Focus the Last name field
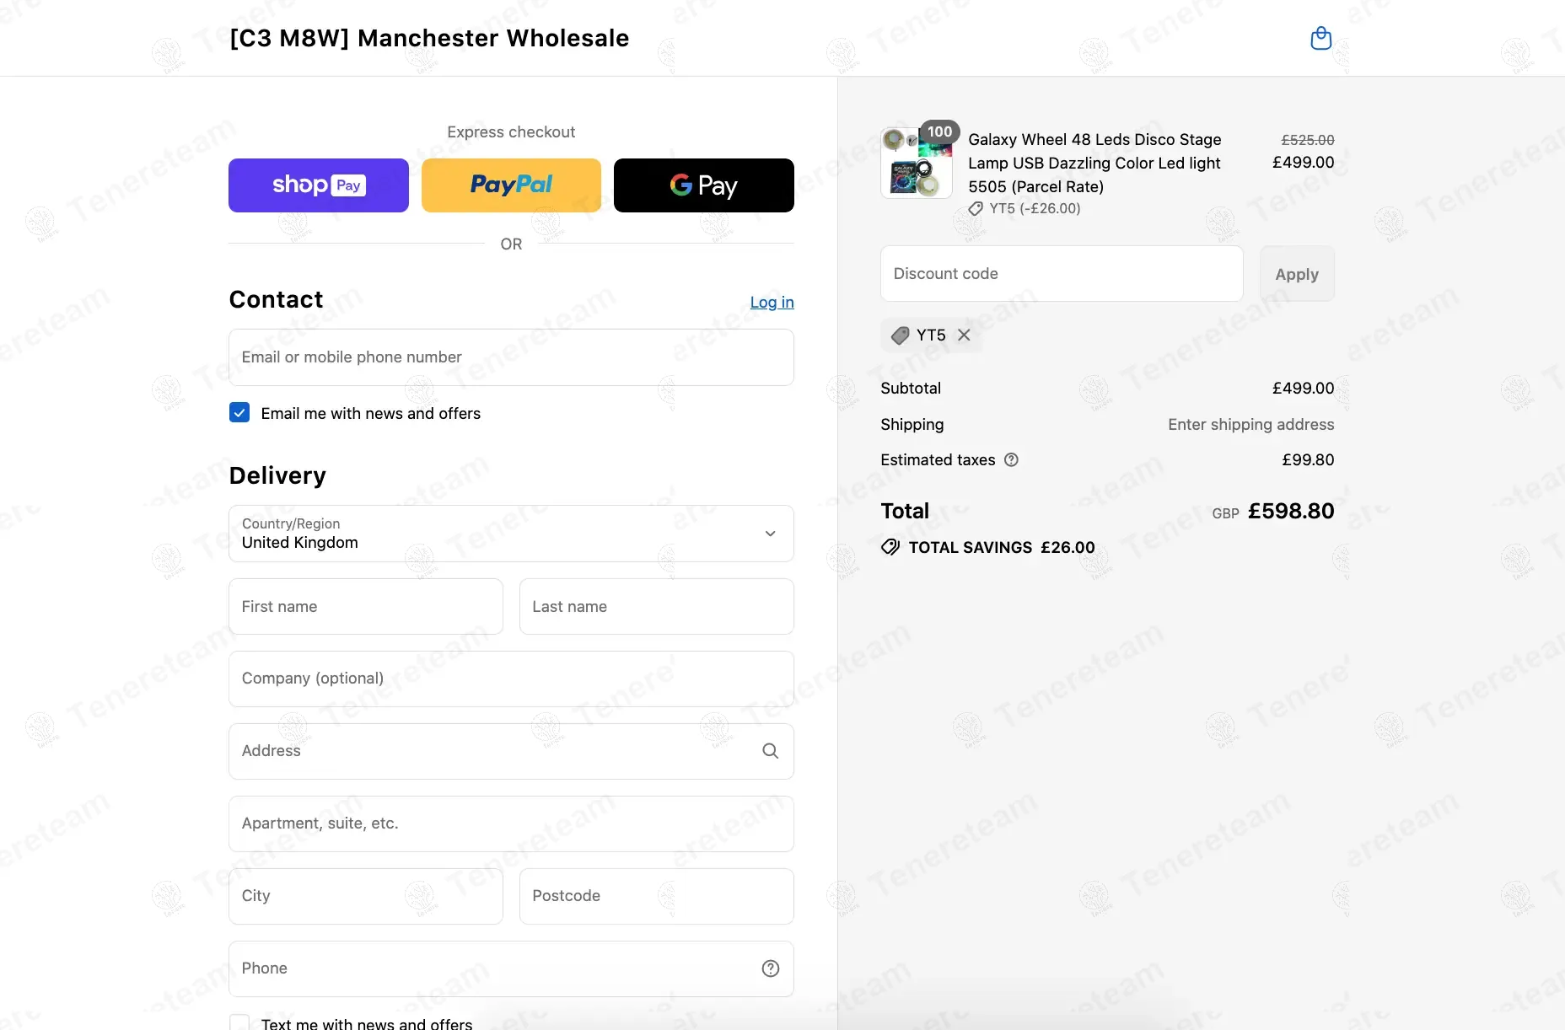 (657, 606)
